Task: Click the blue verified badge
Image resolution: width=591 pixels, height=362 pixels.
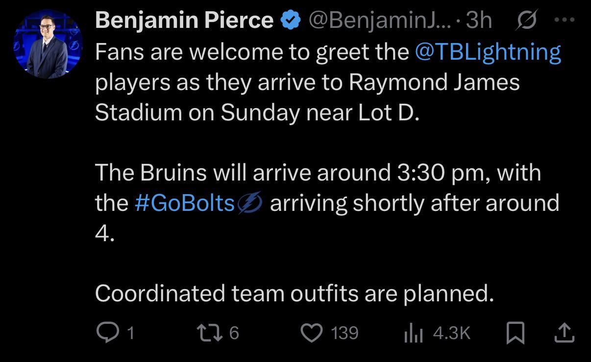Action: click(x=291, y=20)
